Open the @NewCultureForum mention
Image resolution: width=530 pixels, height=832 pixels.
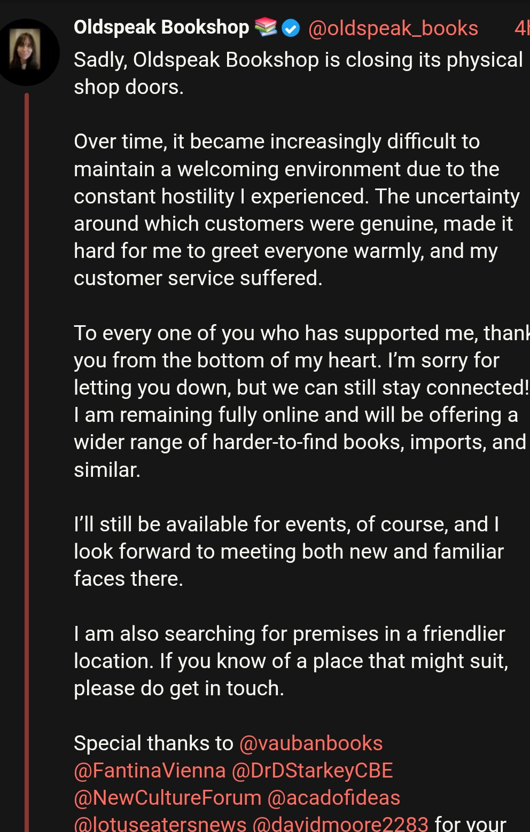click(x=167, y=797)
